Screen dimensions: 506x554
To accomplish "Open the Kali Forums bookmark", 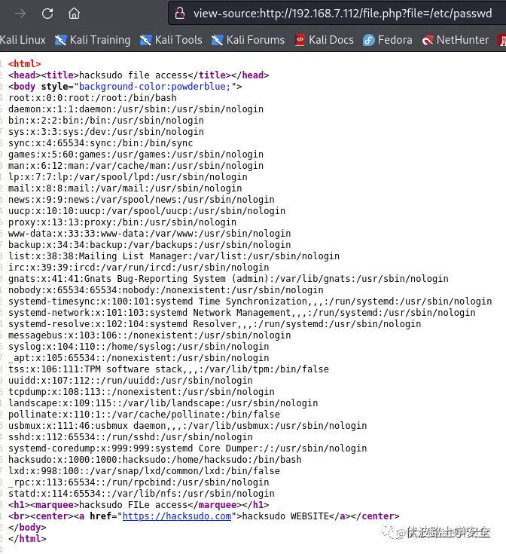I will (248, 40).
